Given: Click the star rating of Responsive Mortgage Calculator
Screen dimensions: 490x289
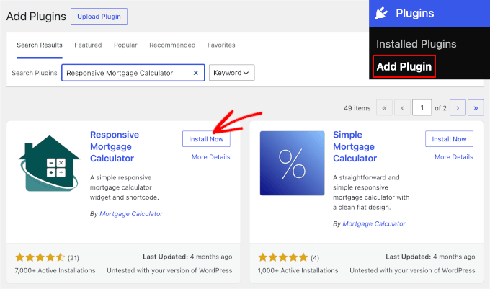Looking at the screenshot, I should pyautogui.click(x=40, y=257).
